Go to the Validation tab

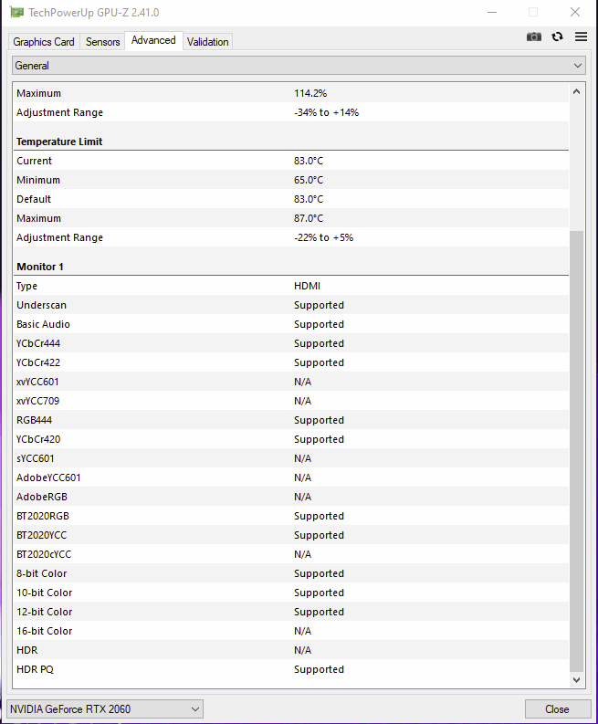click(x=207, y=42)
